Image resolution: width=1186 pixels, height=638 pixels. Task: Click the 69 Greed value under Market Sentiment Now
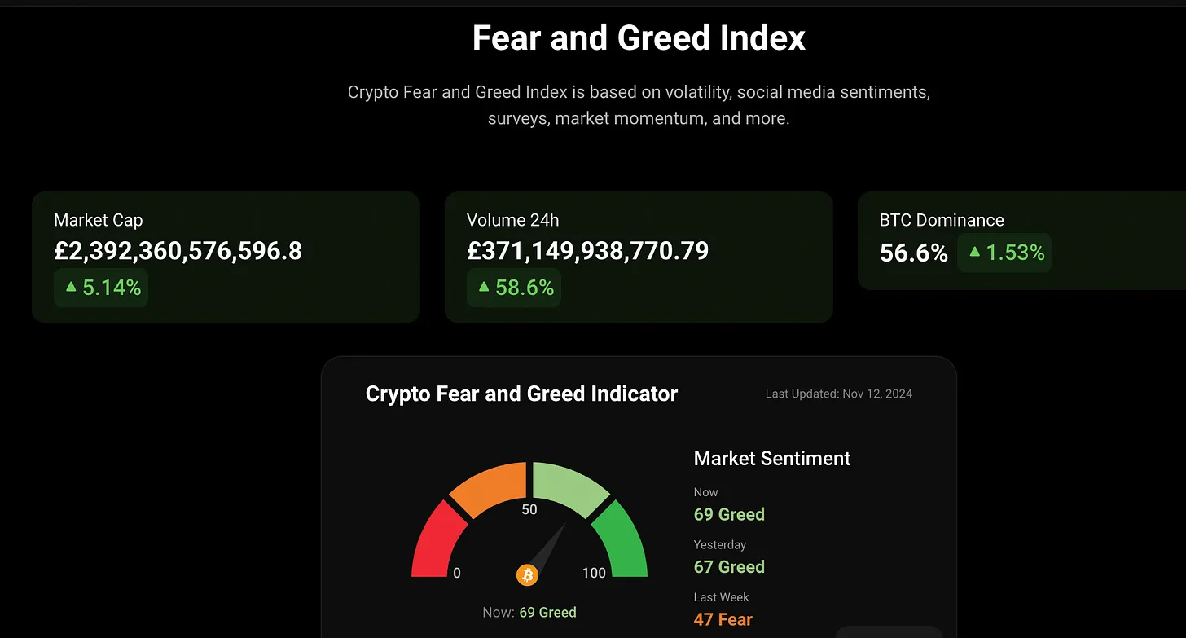[729, 514]
